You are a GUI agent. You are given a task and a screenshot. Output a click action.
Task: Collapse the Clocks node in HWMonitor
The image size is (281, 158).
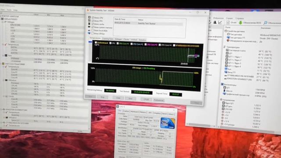coord(4,96)
